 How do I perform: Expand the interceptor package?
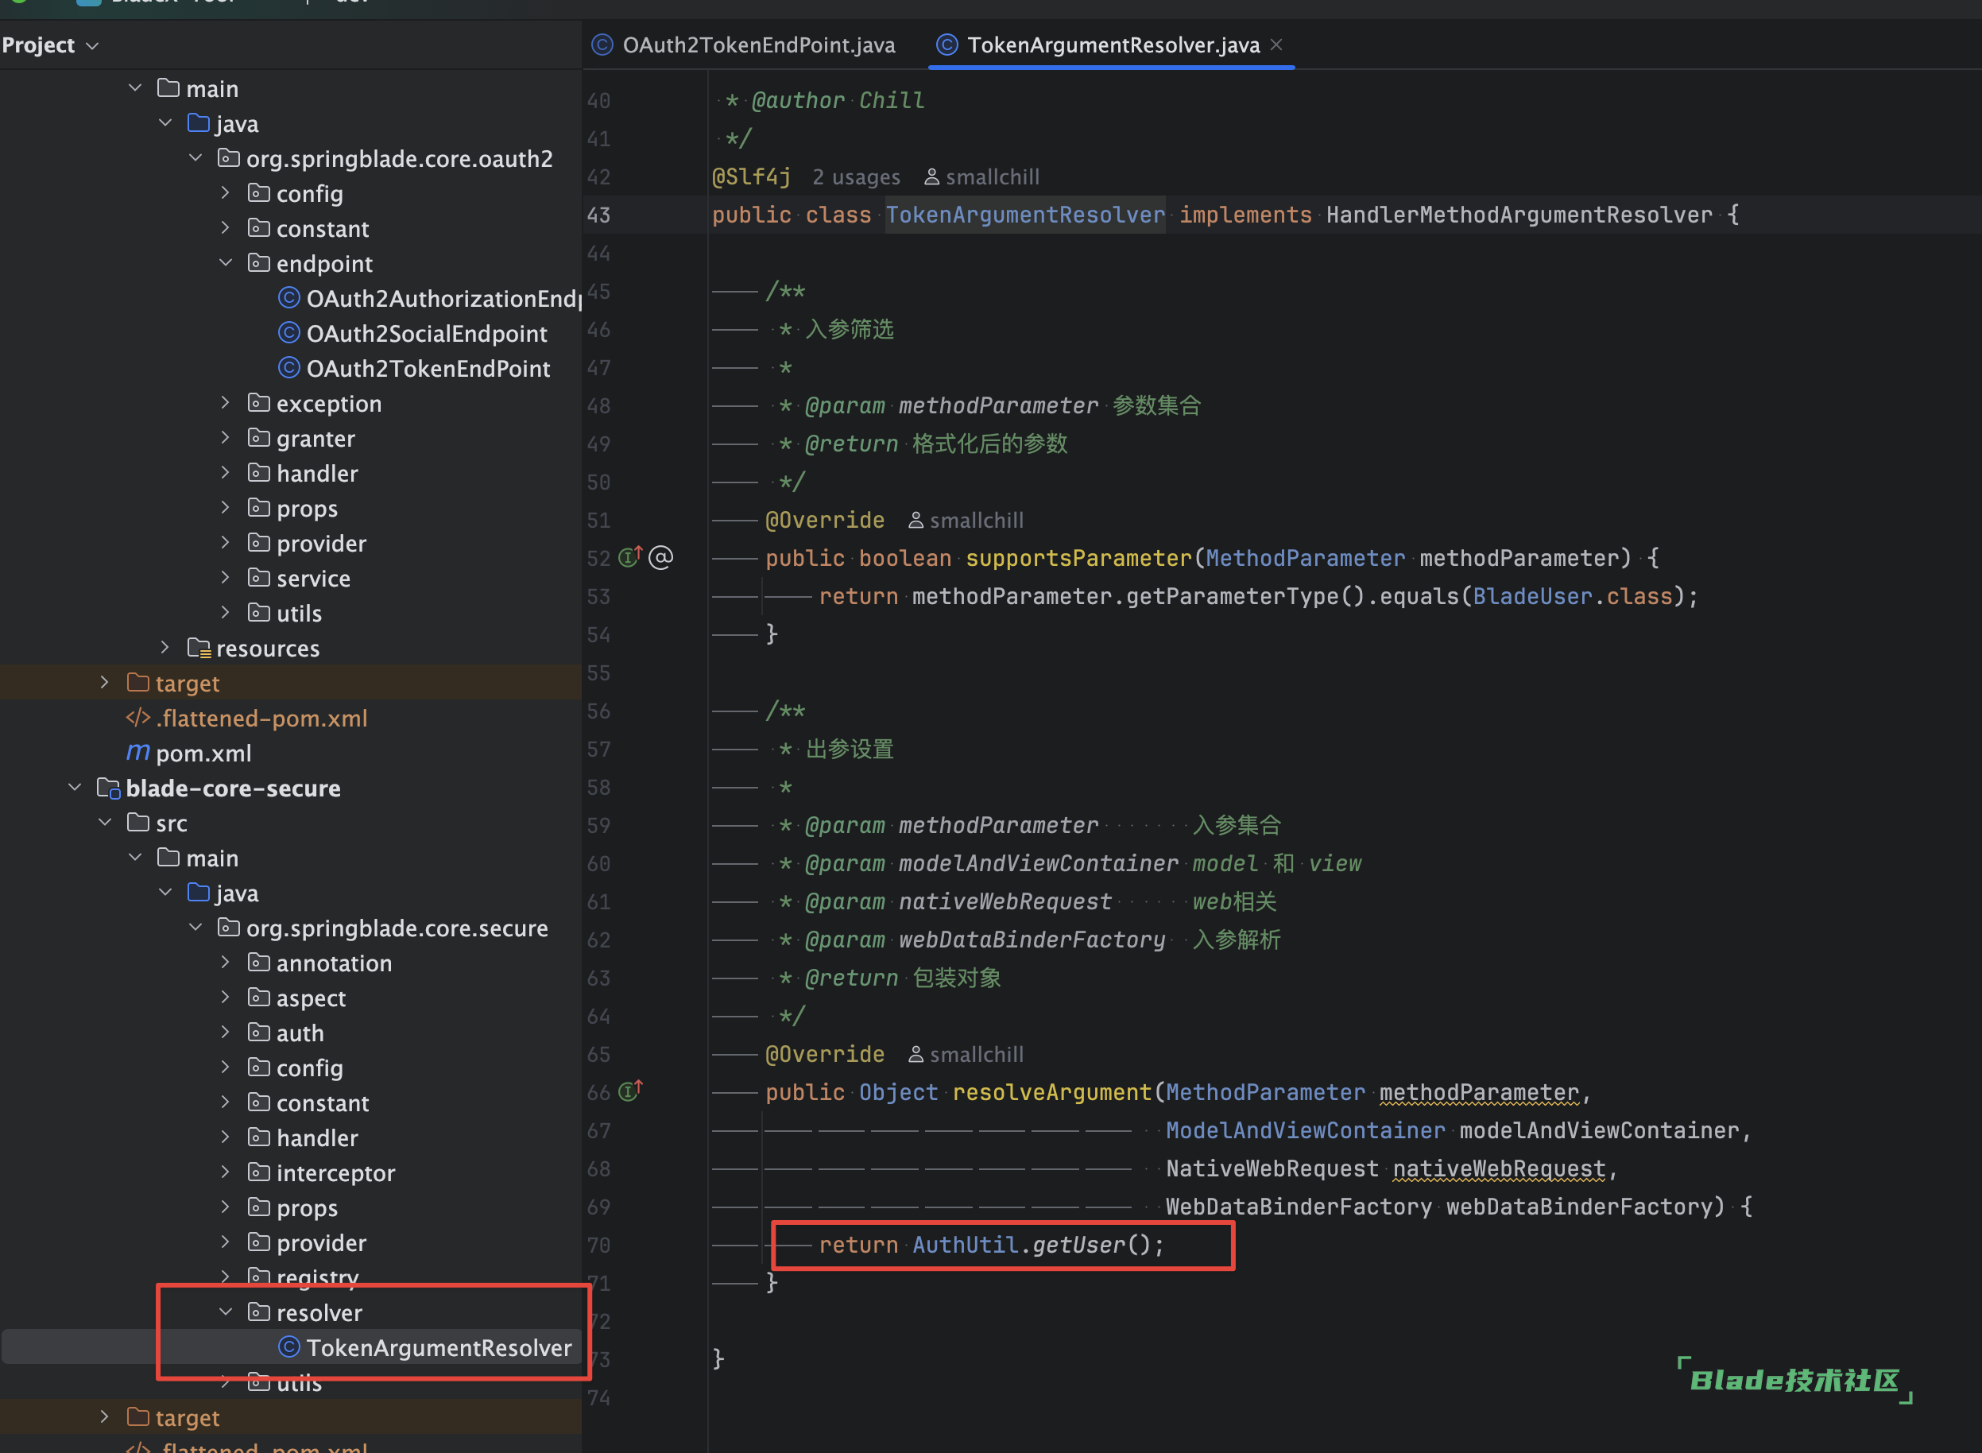225,1172
